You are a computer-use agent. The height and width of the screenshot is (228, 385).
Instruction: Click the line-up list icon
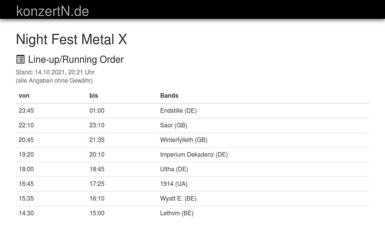pyautogui.click(x=20, y=59)
